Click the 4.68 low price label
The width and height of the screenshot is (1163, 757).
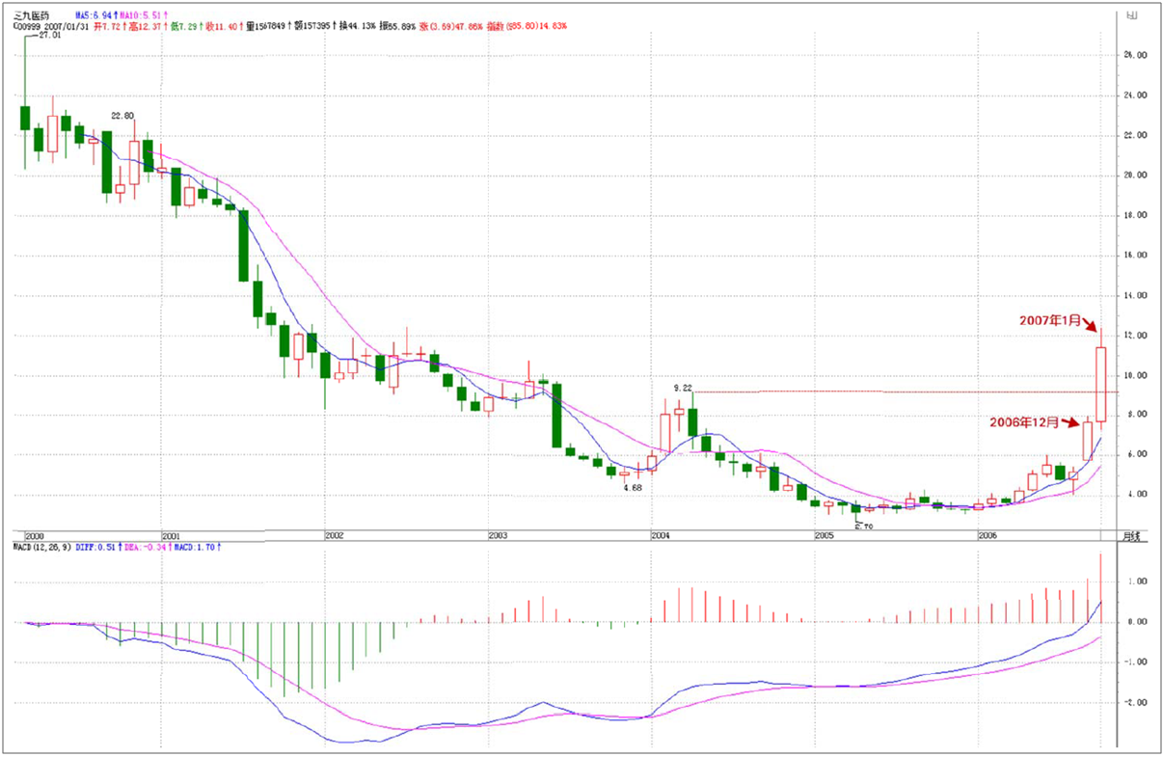point(633,488)
